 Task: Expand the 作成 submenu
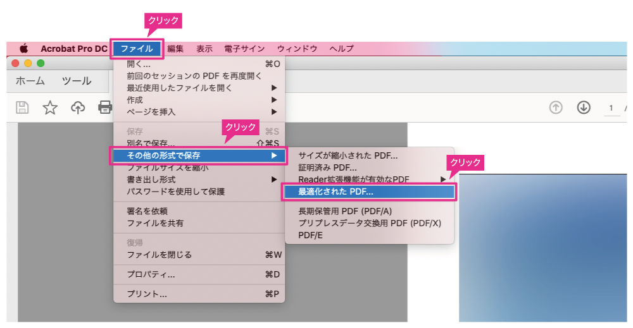[199, 100]
